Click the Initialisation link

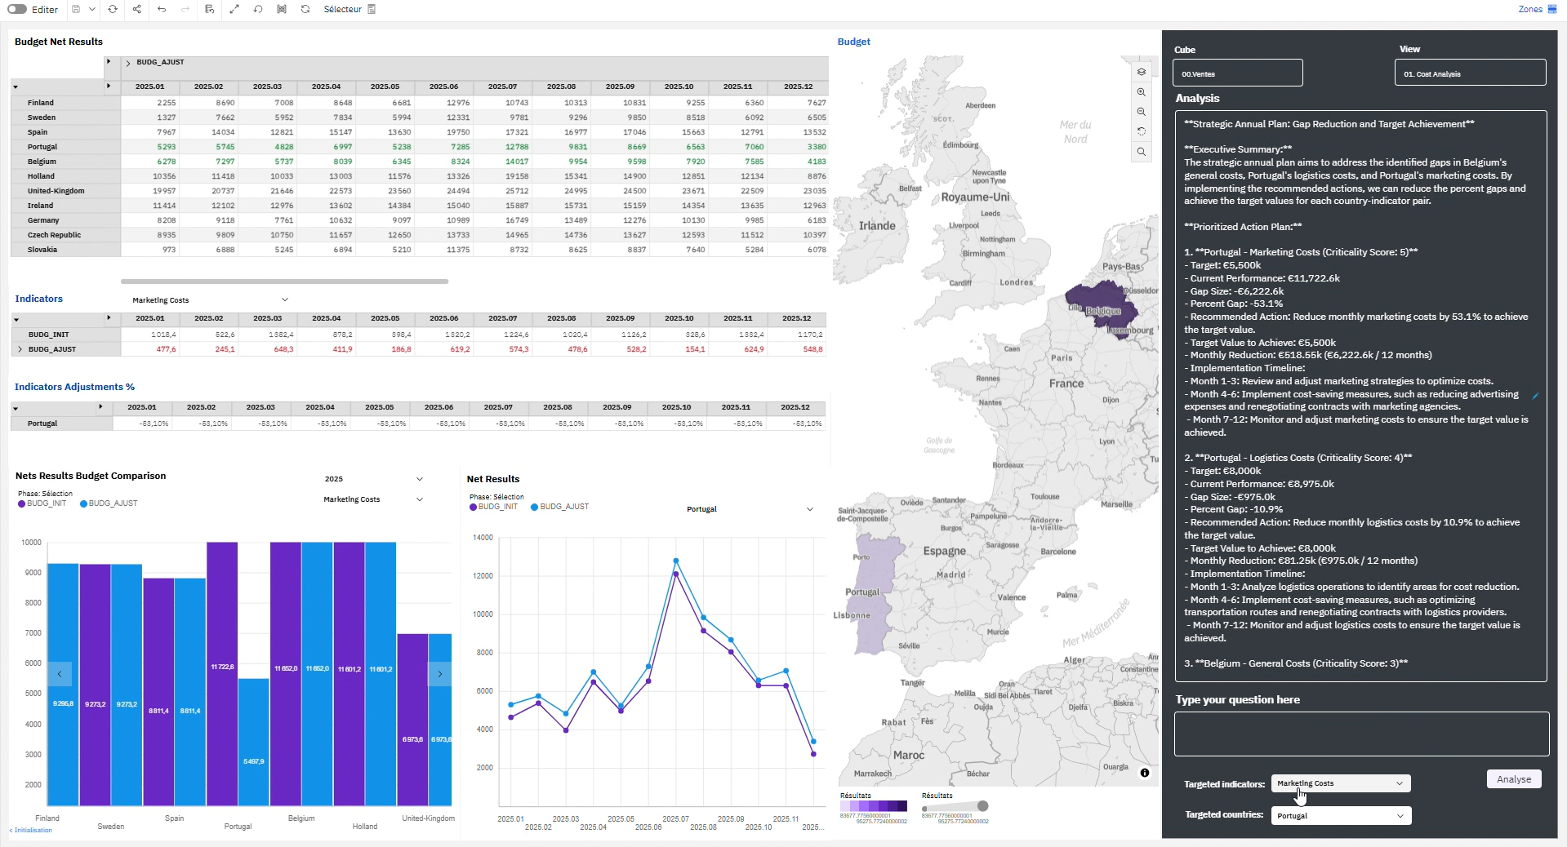(32, 830)
